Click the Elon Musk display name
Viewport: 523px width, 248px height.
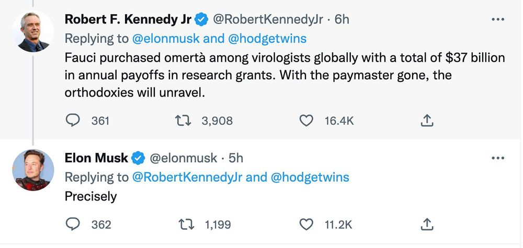tap(97, 158)
